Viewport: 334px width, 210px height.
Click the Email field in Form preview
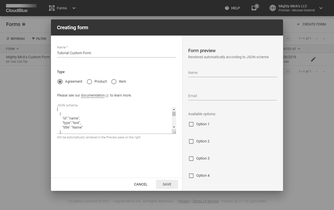click(232, 96)
